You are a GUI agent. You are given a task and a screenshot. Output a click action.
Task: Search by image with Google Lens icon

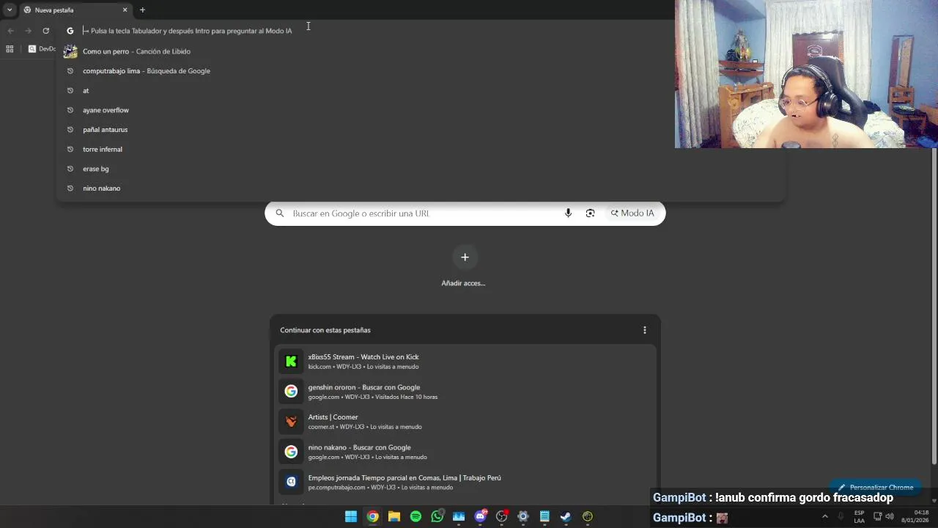pyautogui.click(x=590, y=213)
